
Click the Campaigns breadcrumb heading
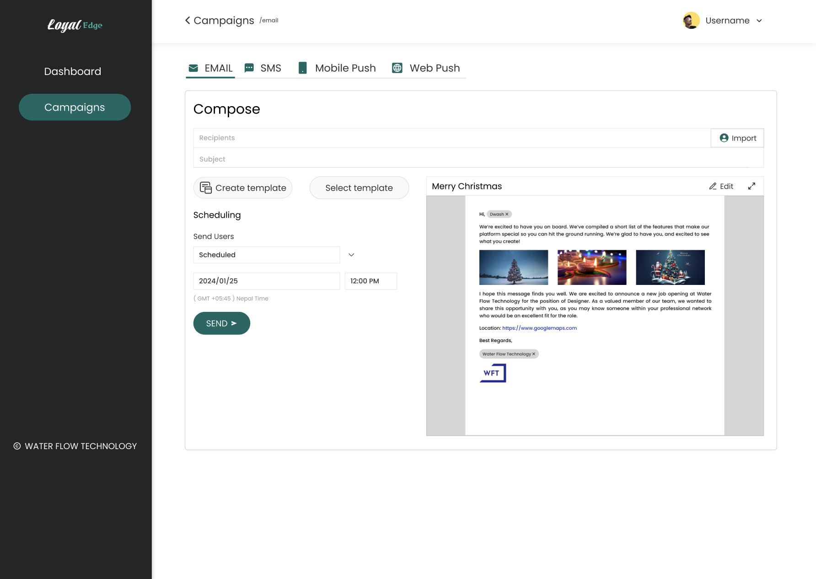tap(224, 21)
